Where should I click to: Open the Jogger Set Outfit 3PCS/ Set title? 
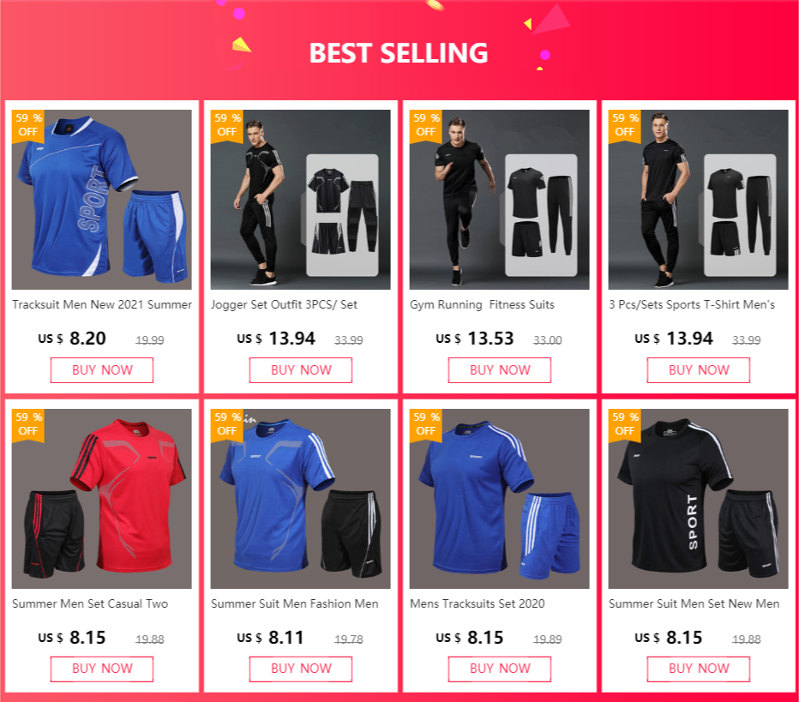[284, 304]
